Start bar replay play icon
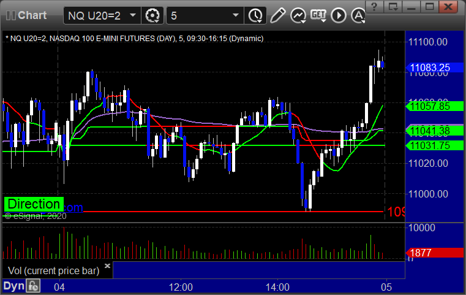The height and width of the screenshot is (295, 466). point(339,15)
